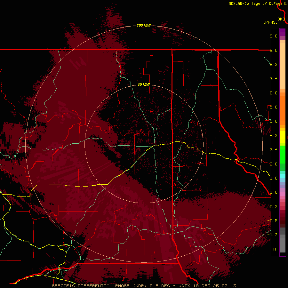Click the 100 NMI range ring label
288x288 pixels.
click(x=144, y=25)
